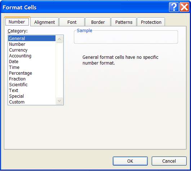The image size is (191, 171).
Task: Close the Format Cells dialog
Action: (184, 7)
